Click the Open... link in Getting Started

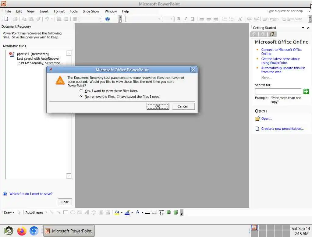point(266,118)
